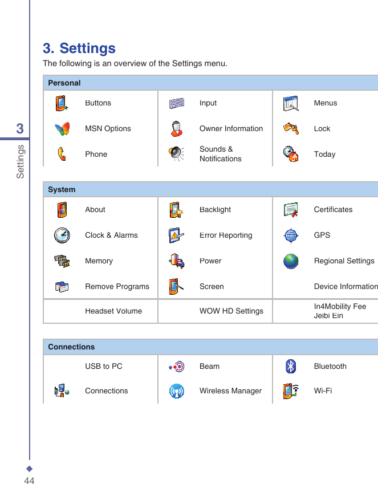Open the MSN Options butterfly icon
Viewport: 378px width, 484px height.
click(62, 129)
